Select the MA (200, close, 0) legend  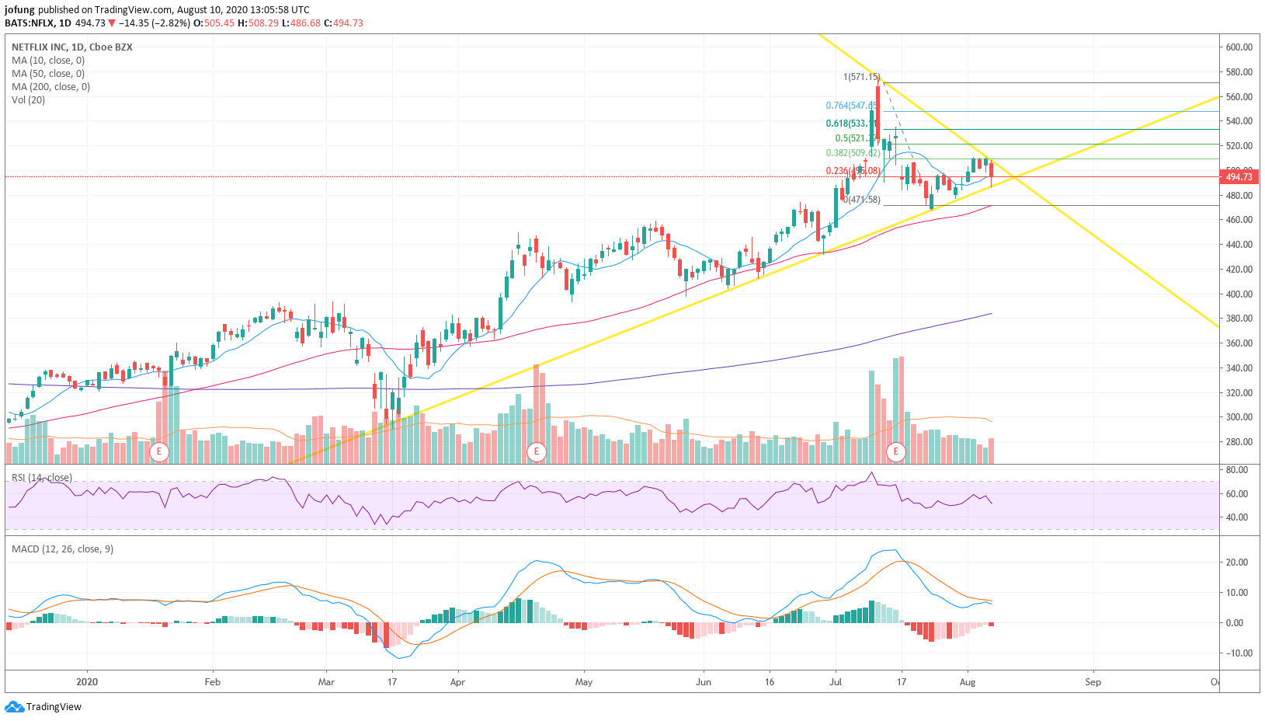[50, 87]
